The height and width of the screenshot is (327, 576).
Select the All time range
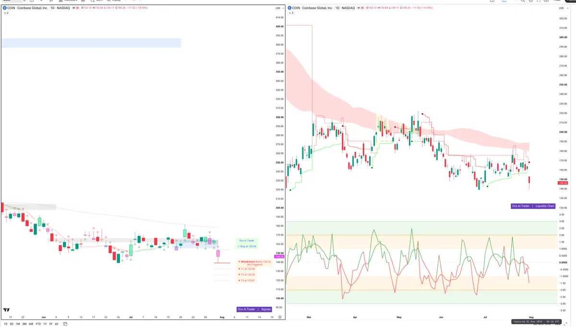(56, 324)
